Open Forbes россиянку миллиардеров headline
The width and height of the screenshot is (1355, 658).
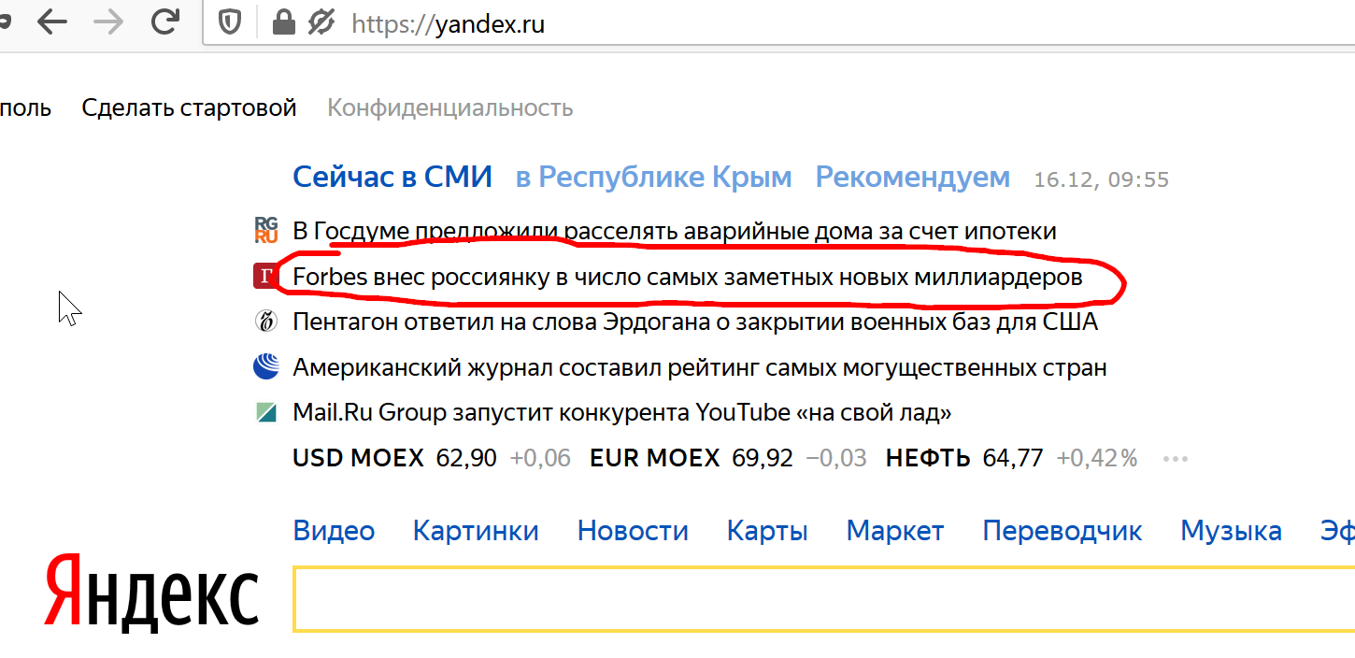(x=688, y=277)
